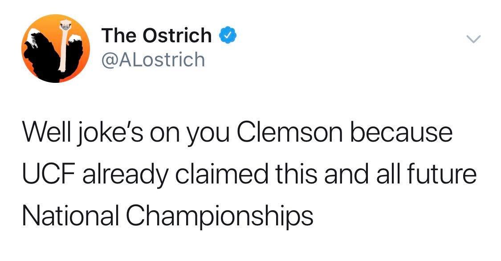
Task: Click the blue verified checkmark badge
Action: [x=228, y=36]
